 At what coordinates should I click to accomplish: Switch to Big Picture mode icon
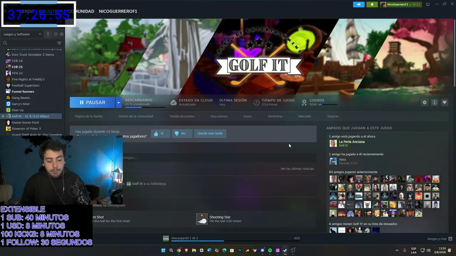428,4
